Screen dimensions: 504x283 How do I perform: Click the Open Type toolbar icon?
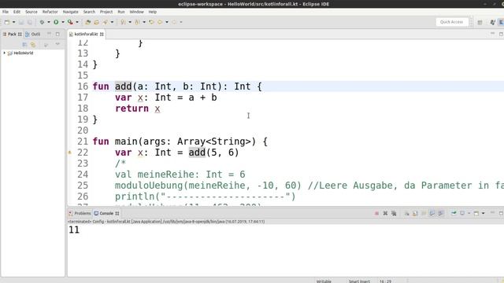87,22
